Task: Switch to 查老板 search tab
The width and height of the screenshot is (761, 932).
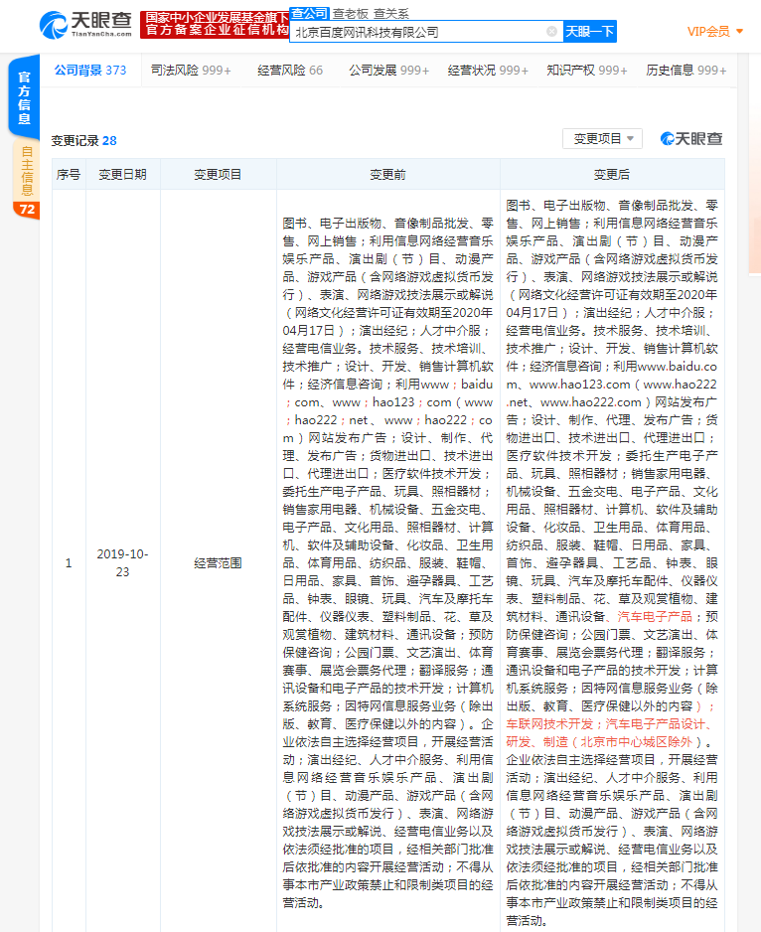Action: pos(350,13)
